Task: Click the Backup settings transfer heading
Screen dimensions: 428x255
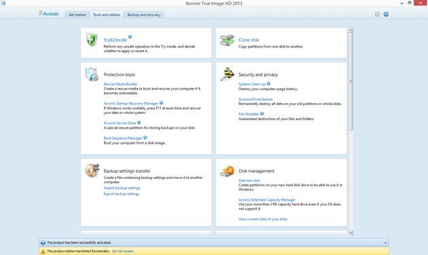Action: pyautogui.click(x=127, y=171)
